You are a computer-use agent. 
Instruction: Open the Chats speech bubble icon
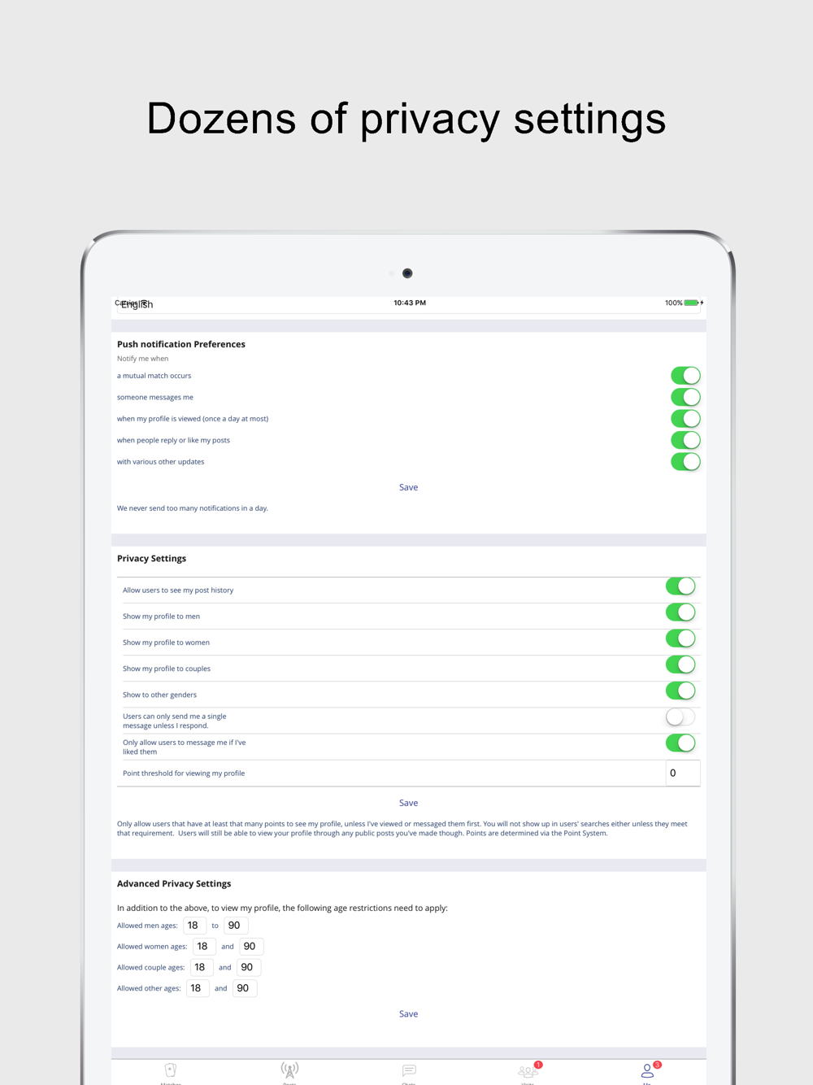click(409, 1070)
